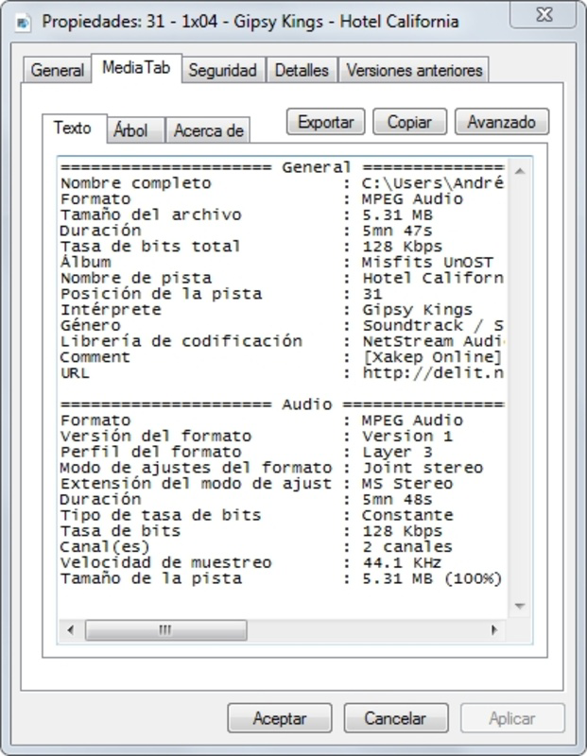Click the 'Versión del formato' line

[256, 437]
